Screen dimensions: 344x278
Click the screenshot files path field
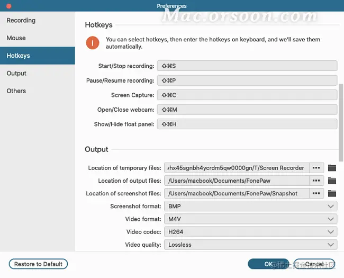tap(237, 193)
